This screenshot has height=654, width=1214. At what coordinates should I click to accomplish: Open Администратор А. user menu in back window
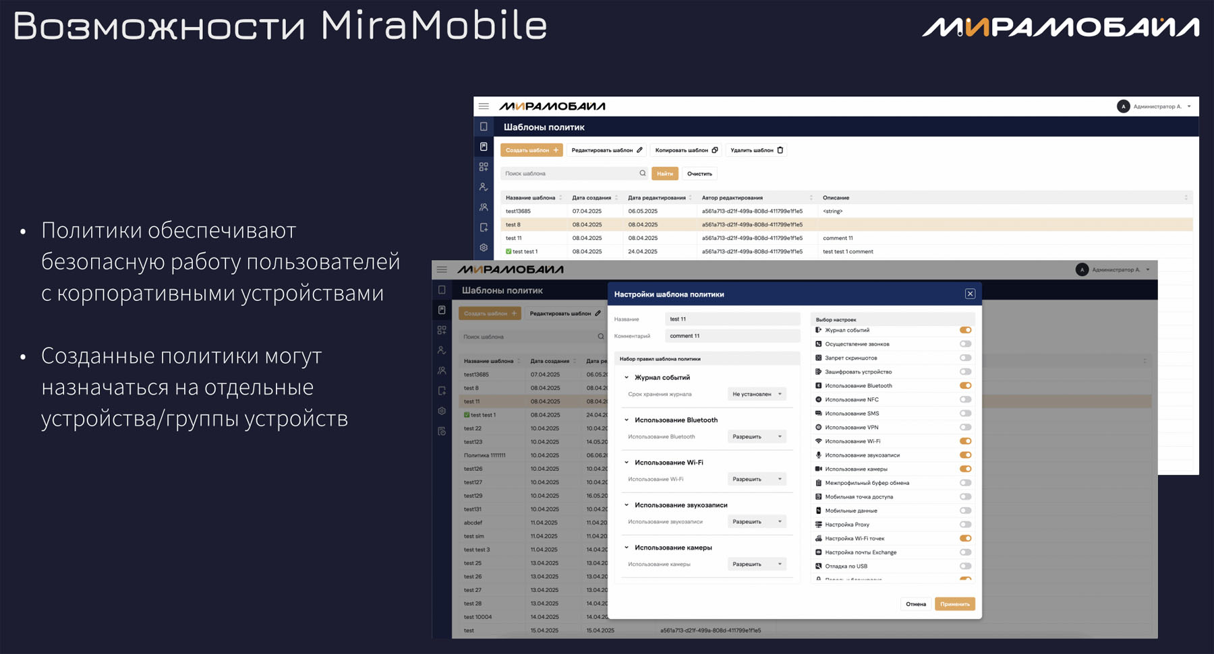click(1155, 106)
